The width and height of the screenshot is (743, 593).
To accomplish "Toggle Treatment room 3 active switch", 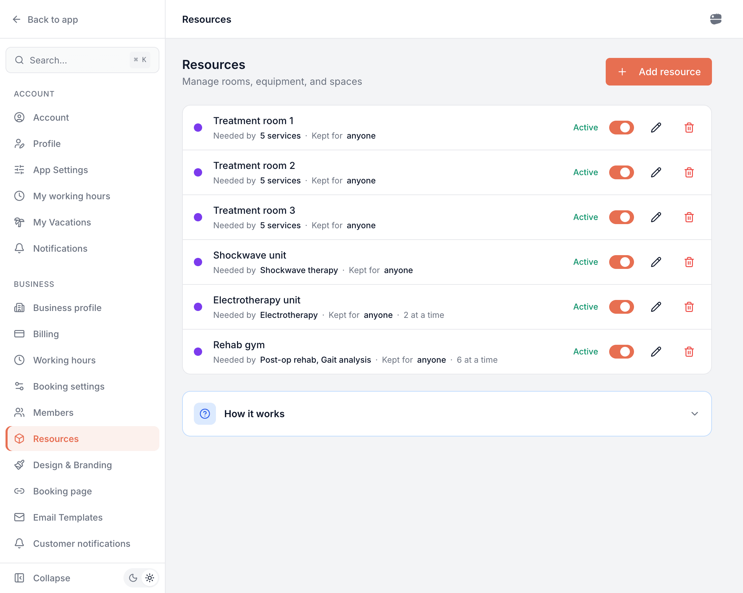I will tap(622, 217).
